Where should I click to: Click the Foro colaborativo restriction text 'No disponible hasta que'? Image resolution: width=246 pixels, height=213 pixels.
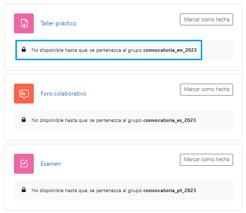[x=60, y=120]
